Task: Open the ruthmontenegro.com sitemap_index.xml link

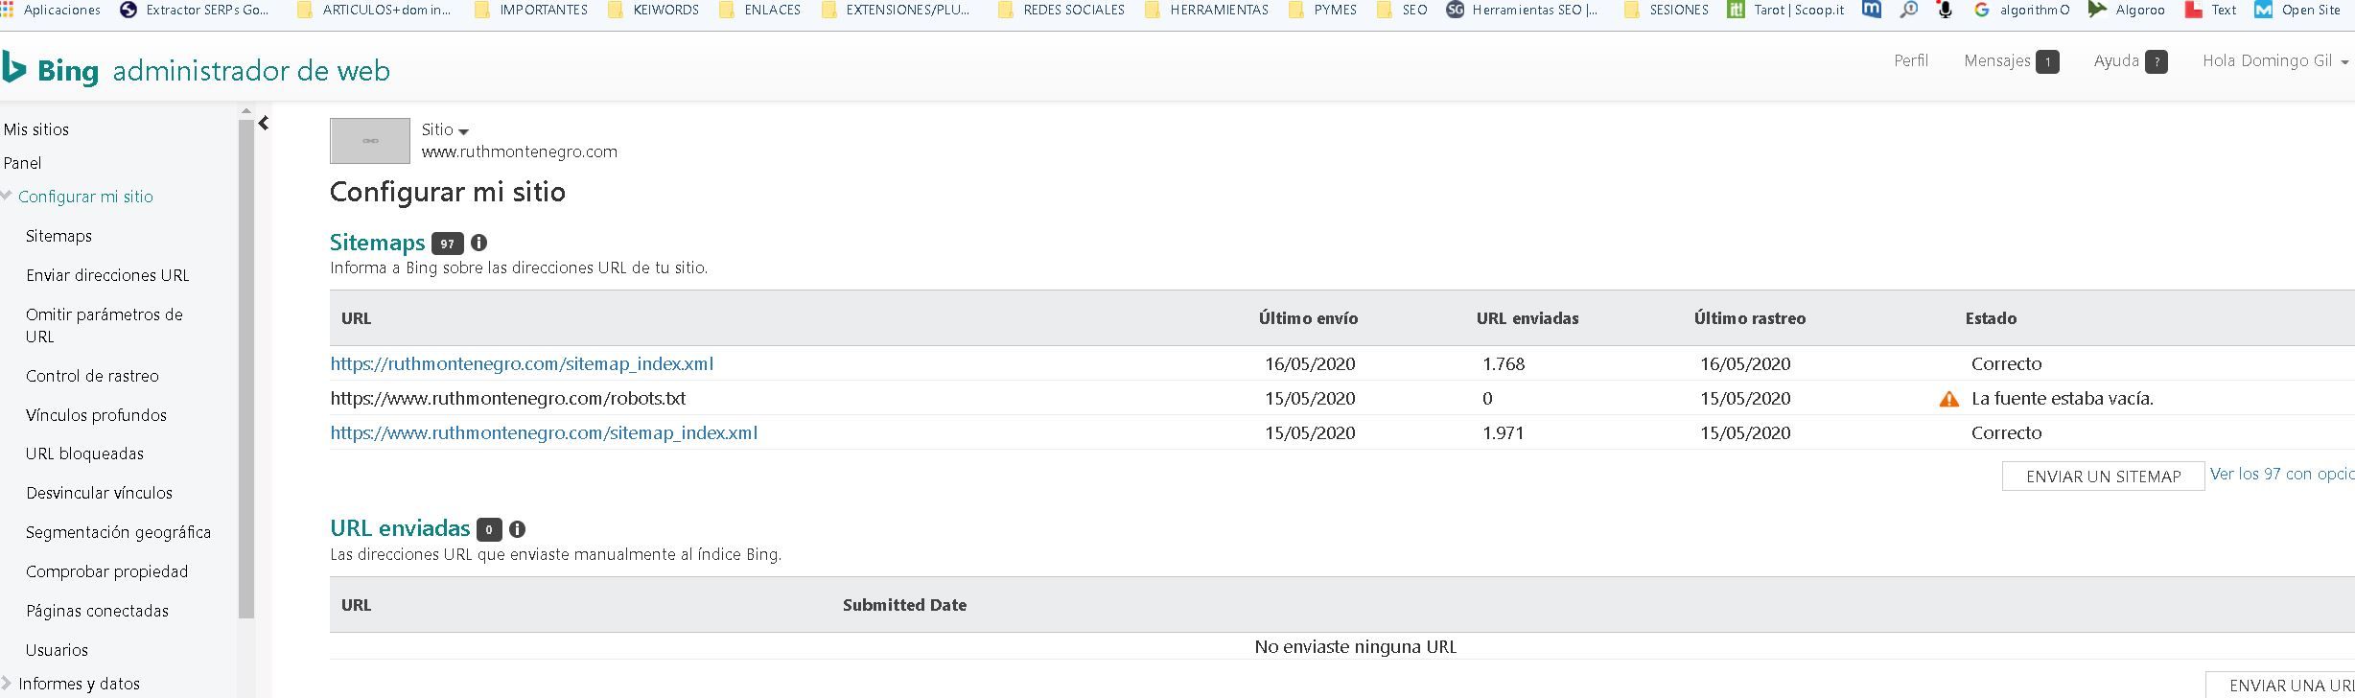Action: pos(522,363)
